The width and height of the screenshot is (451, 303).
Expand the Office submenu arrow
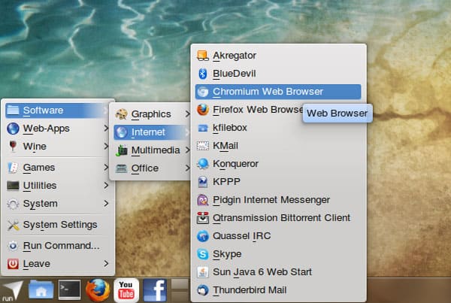(187, 168)
